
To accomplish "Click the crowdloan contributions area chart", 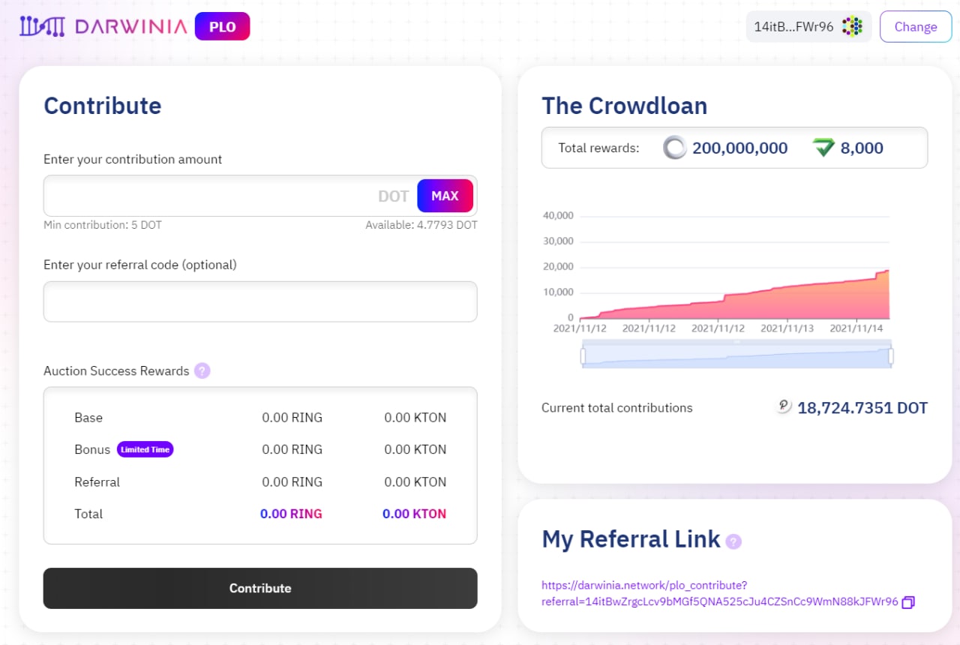I will (733, 267).
